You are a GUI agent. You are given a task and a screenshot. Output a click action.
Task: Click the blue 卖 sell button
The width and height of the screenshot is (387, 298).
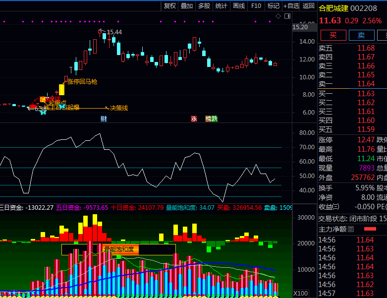coord(361,35)
